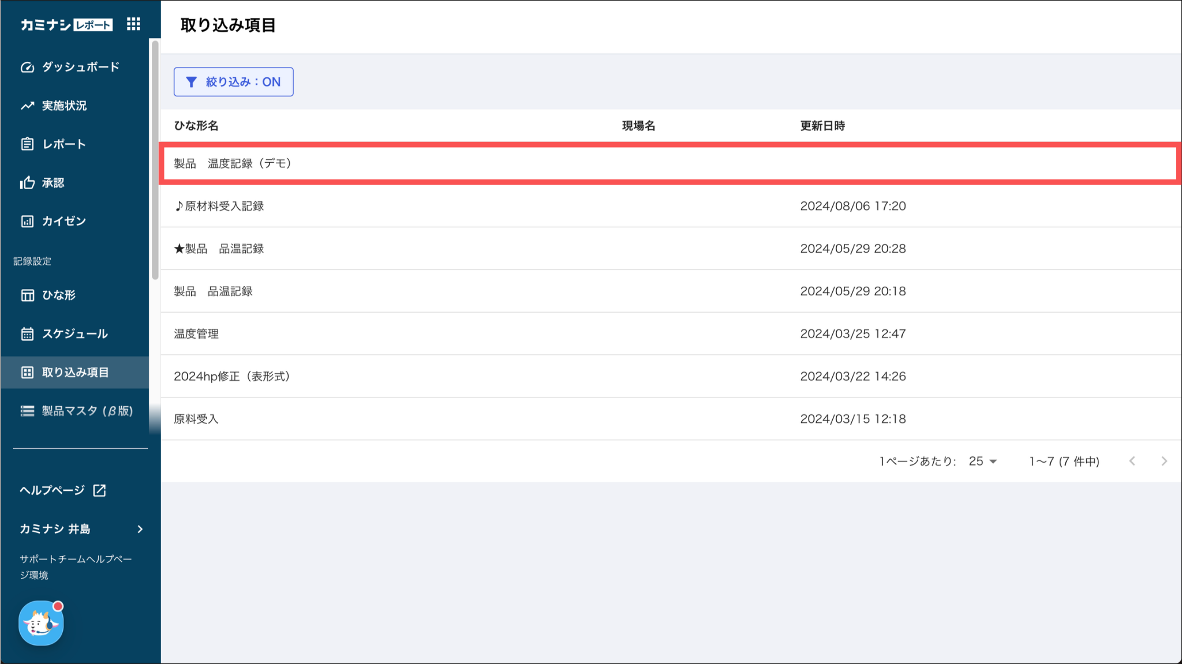Viewport: 1182px width, 664px height.
Task: Toggle the 絞り込み：ON filter button
Action: tap(233, 82)
